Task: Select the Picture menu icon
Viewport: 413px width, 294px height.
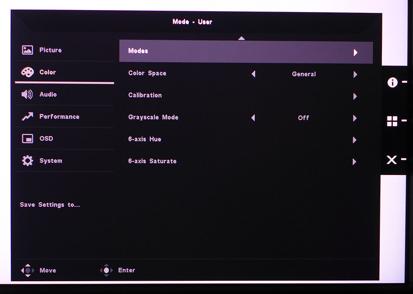Action: pyautogui.click(x=27, y=50)
